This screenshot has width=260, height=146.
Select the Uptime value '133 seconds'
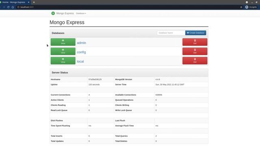pos(94,85)
